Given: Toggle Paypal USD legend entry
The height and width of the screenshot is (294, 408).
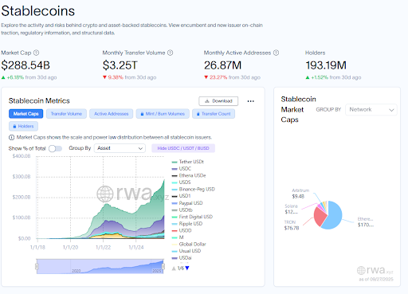Looking at the screenshot, I should click(187, 203).
